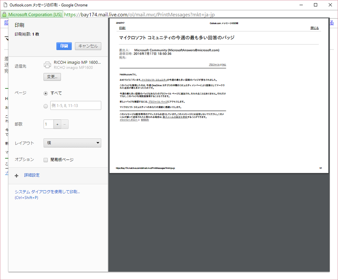Click the 使用条件 link in preview footer

145,120
